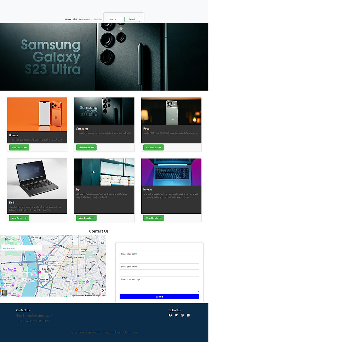Open 'View larger map' link

click(x=9, y=248)
